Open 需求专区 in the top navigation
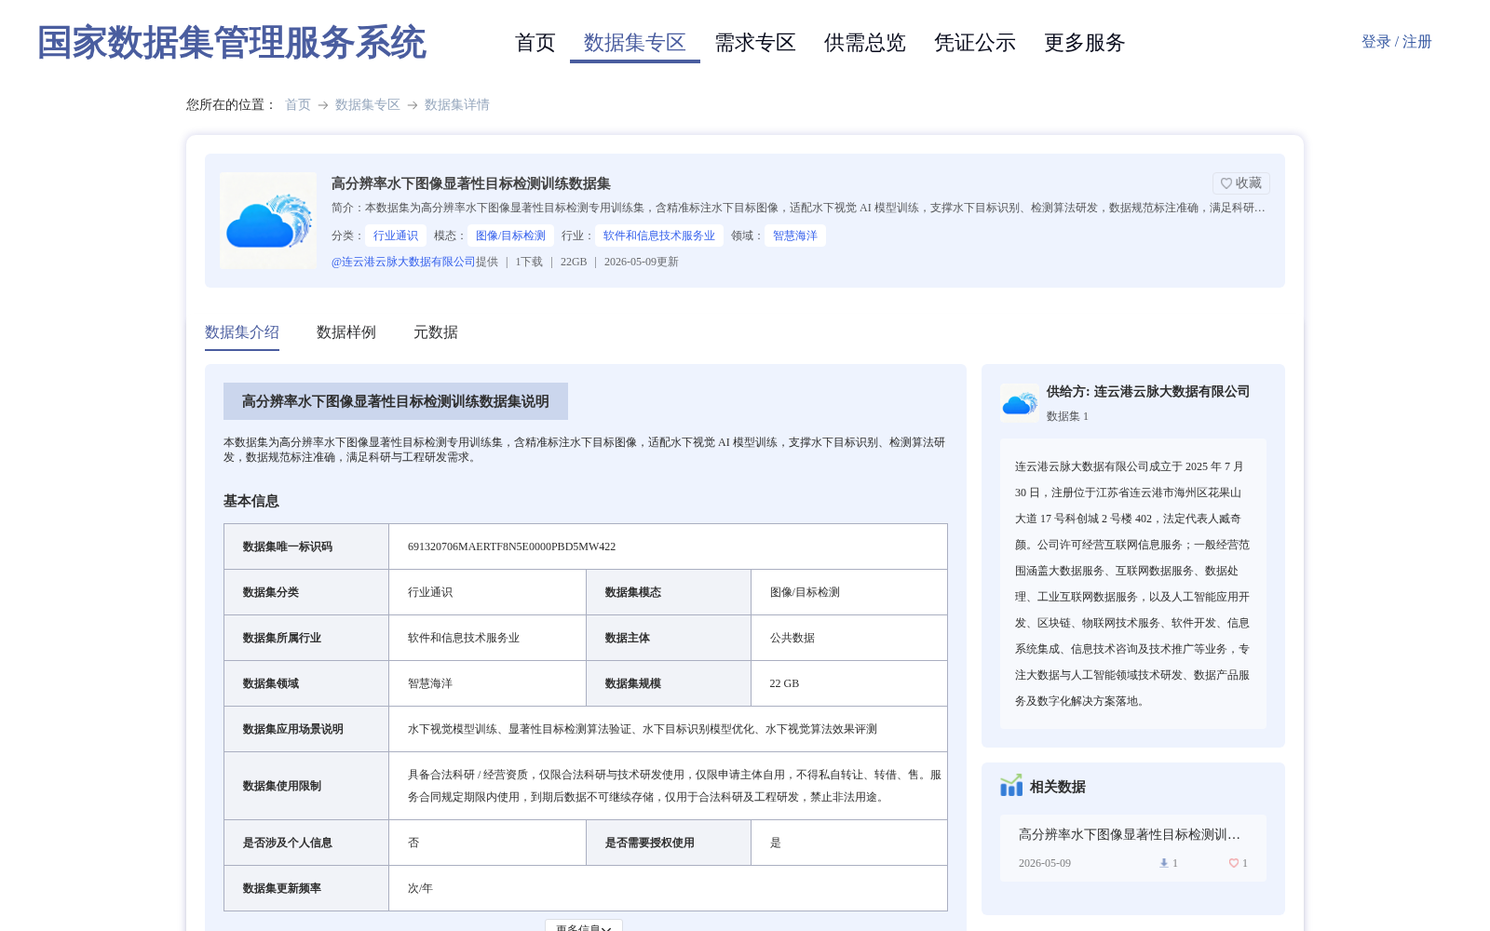The height and width of the screenshot is (931, 1490). 755,43
